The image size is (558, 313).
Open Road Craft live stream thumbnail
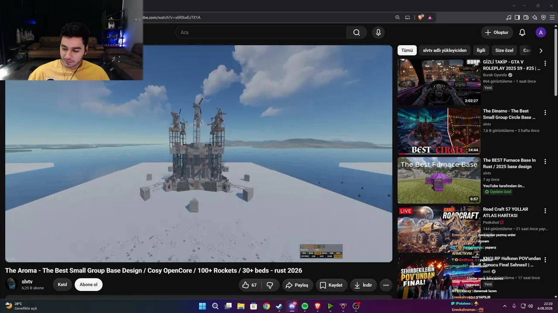(439, 230)
